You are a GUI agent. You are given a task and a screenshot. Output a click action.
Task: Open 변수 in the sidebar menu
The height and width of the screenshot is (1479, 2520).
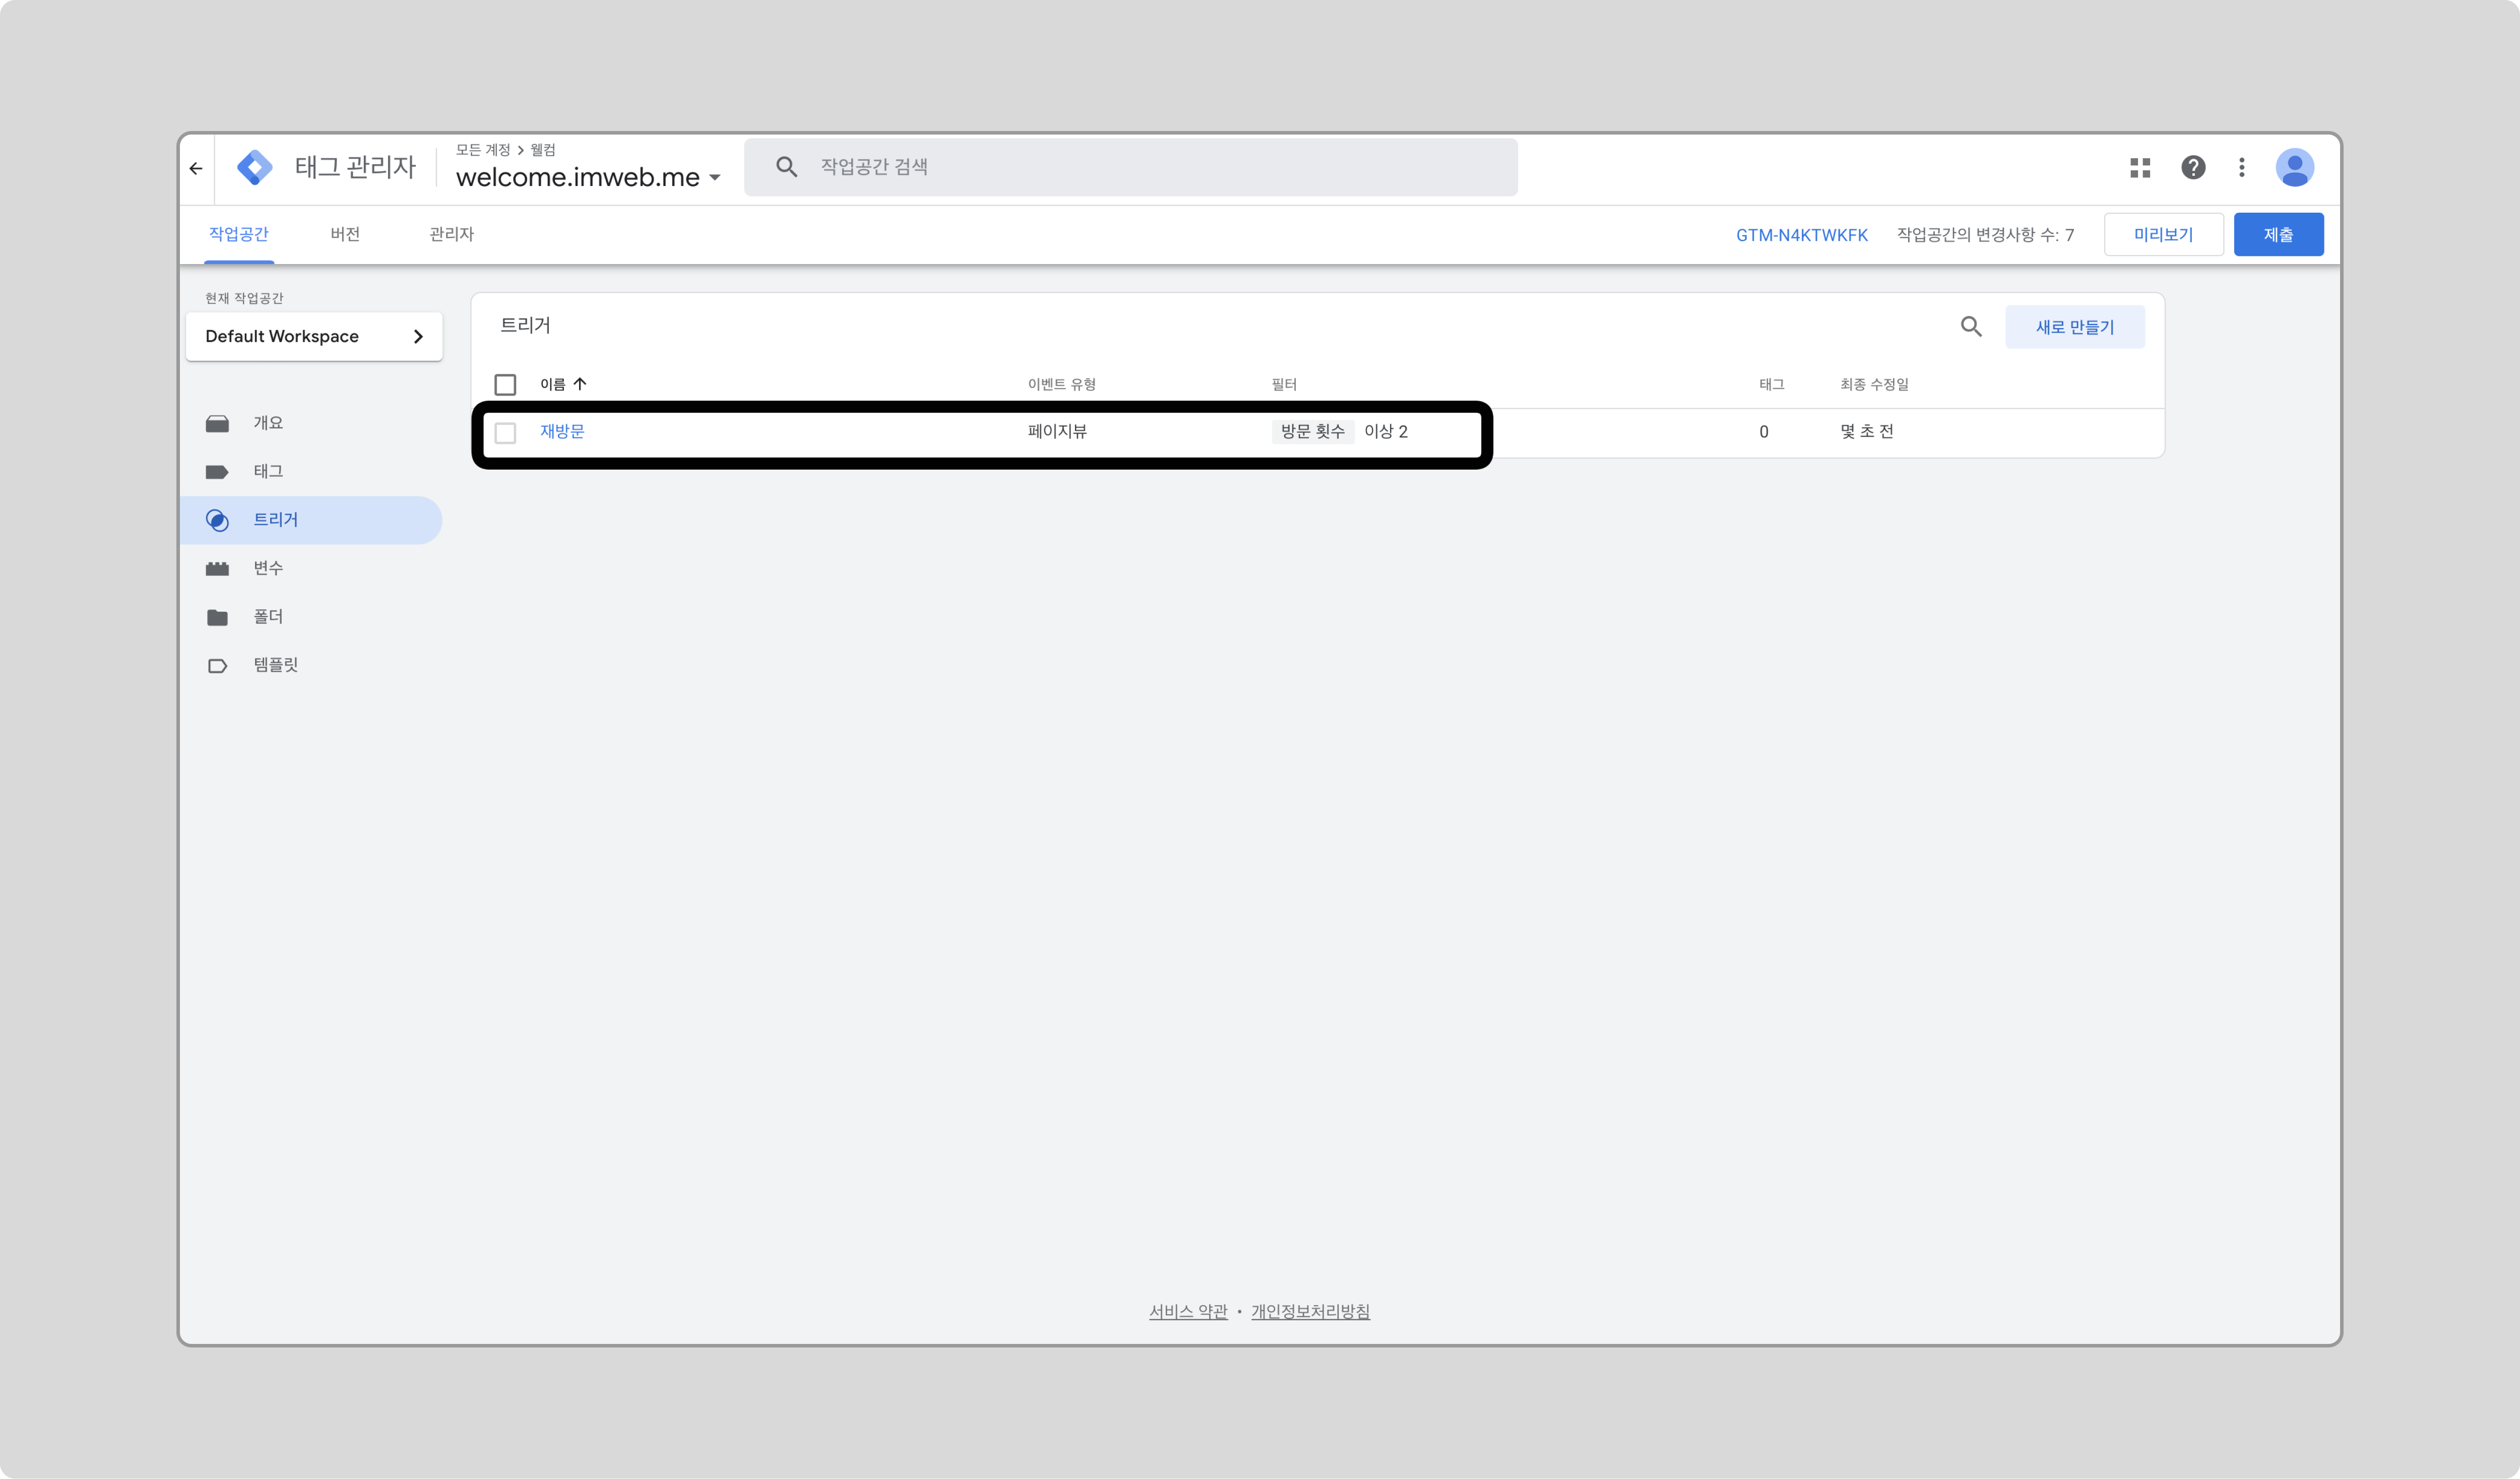[x=268, y=568]
